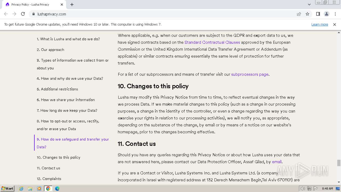Screen dimensions: 341x192
Task: Click the address bar URL field
Action: [165, 14]
